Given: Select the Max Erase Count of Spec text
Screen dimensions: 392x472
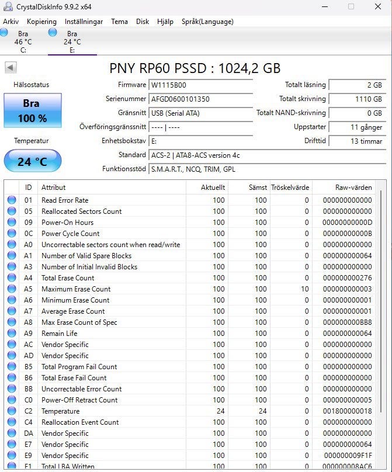Looking at the screenshot, I should click(x=79, y=322).
